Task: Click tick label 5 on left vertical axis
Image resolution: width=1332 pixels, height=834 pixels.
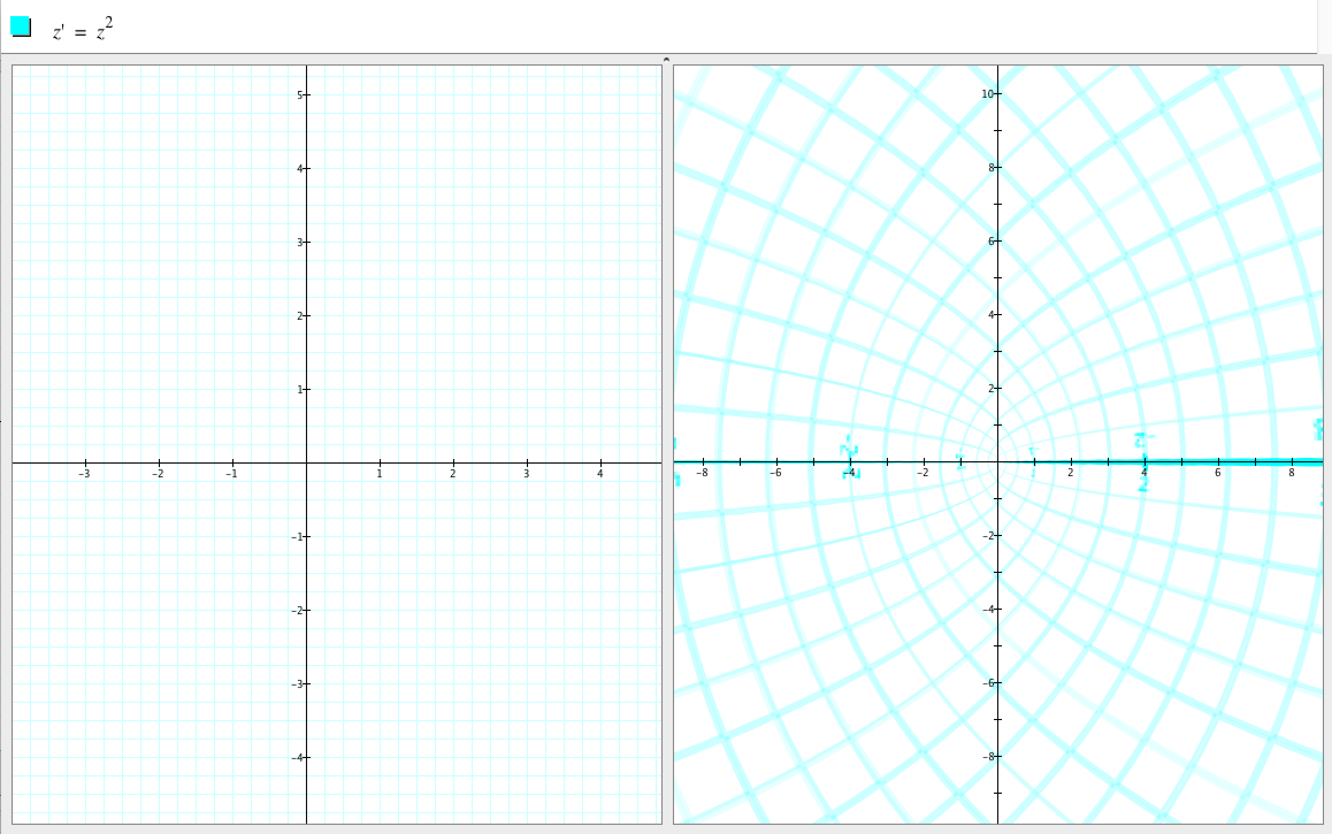Action: [x=300, y=95]
